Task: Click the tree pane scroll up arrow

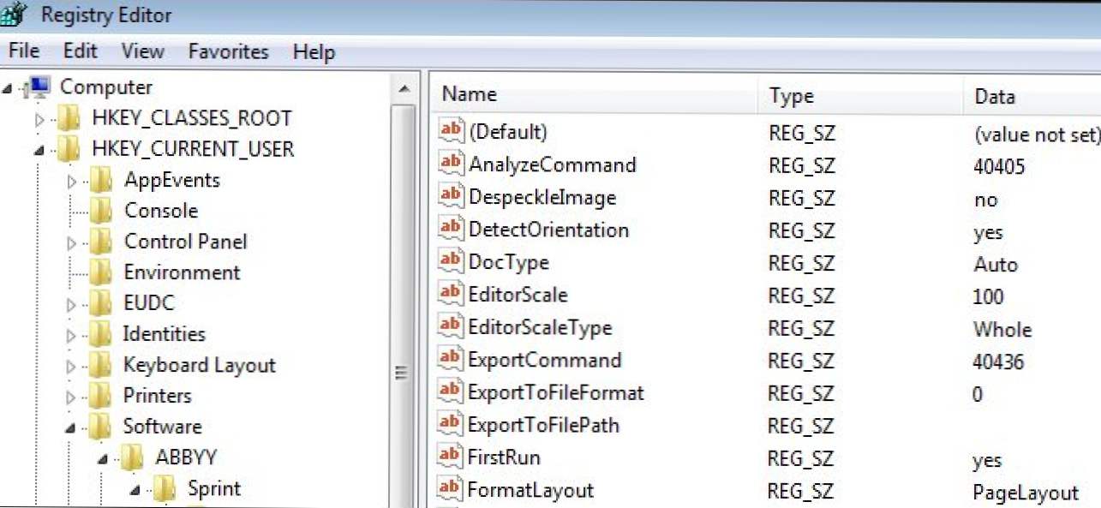Action: (403, 88)
